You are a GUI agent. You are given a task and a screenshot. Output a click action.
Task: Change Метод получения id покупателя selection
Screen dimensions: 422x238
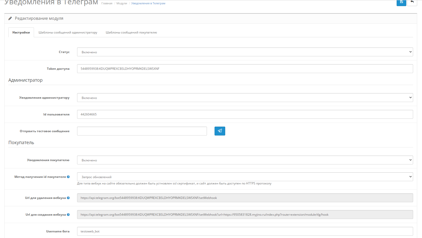245,177
